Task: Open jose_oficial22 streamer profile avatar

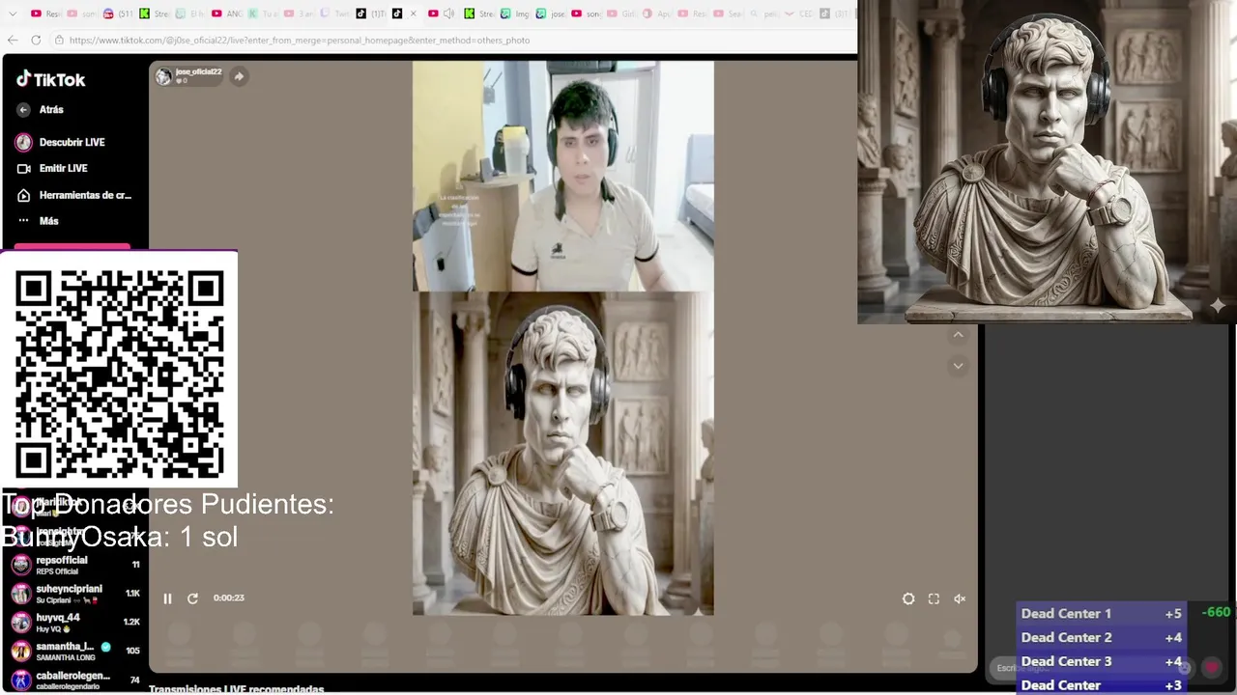Action: click(x=163, y=76)
